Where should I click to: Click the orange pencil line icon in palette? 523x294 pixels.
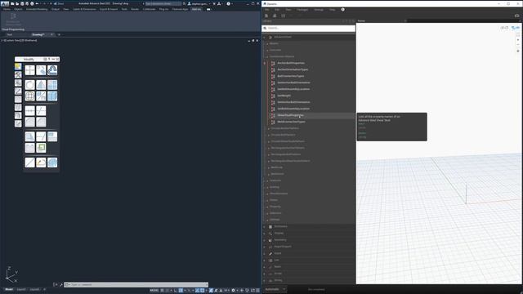[41, 163]
